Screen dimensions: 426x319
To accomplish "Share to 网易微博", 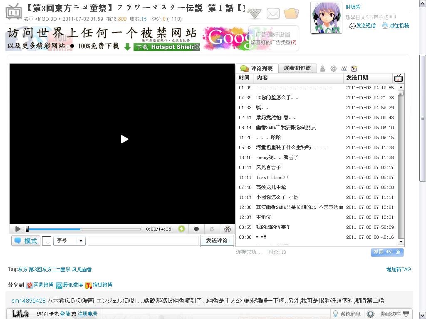I will pyautogui.click(x=40, y=285).
